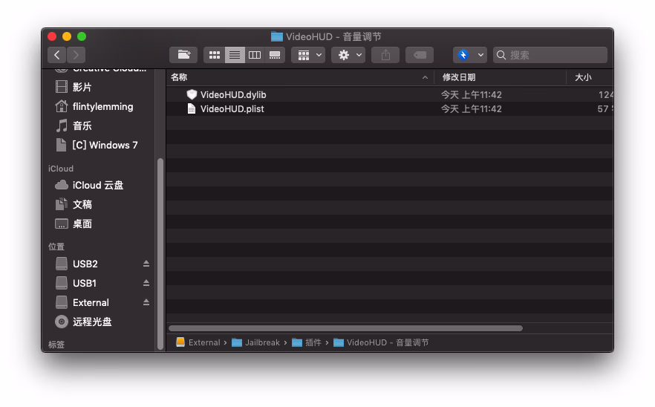Open iCloud 云盘 in the sidebar

pyautogui.click(x=97, y=185)
